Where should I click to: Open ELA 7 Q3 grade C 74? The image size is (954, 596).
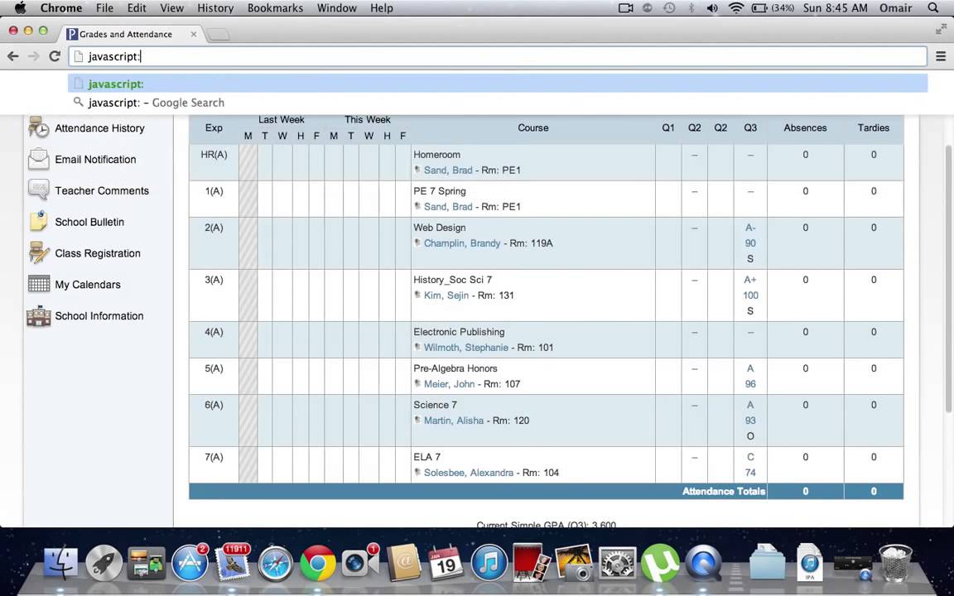(x=750, y=464)
